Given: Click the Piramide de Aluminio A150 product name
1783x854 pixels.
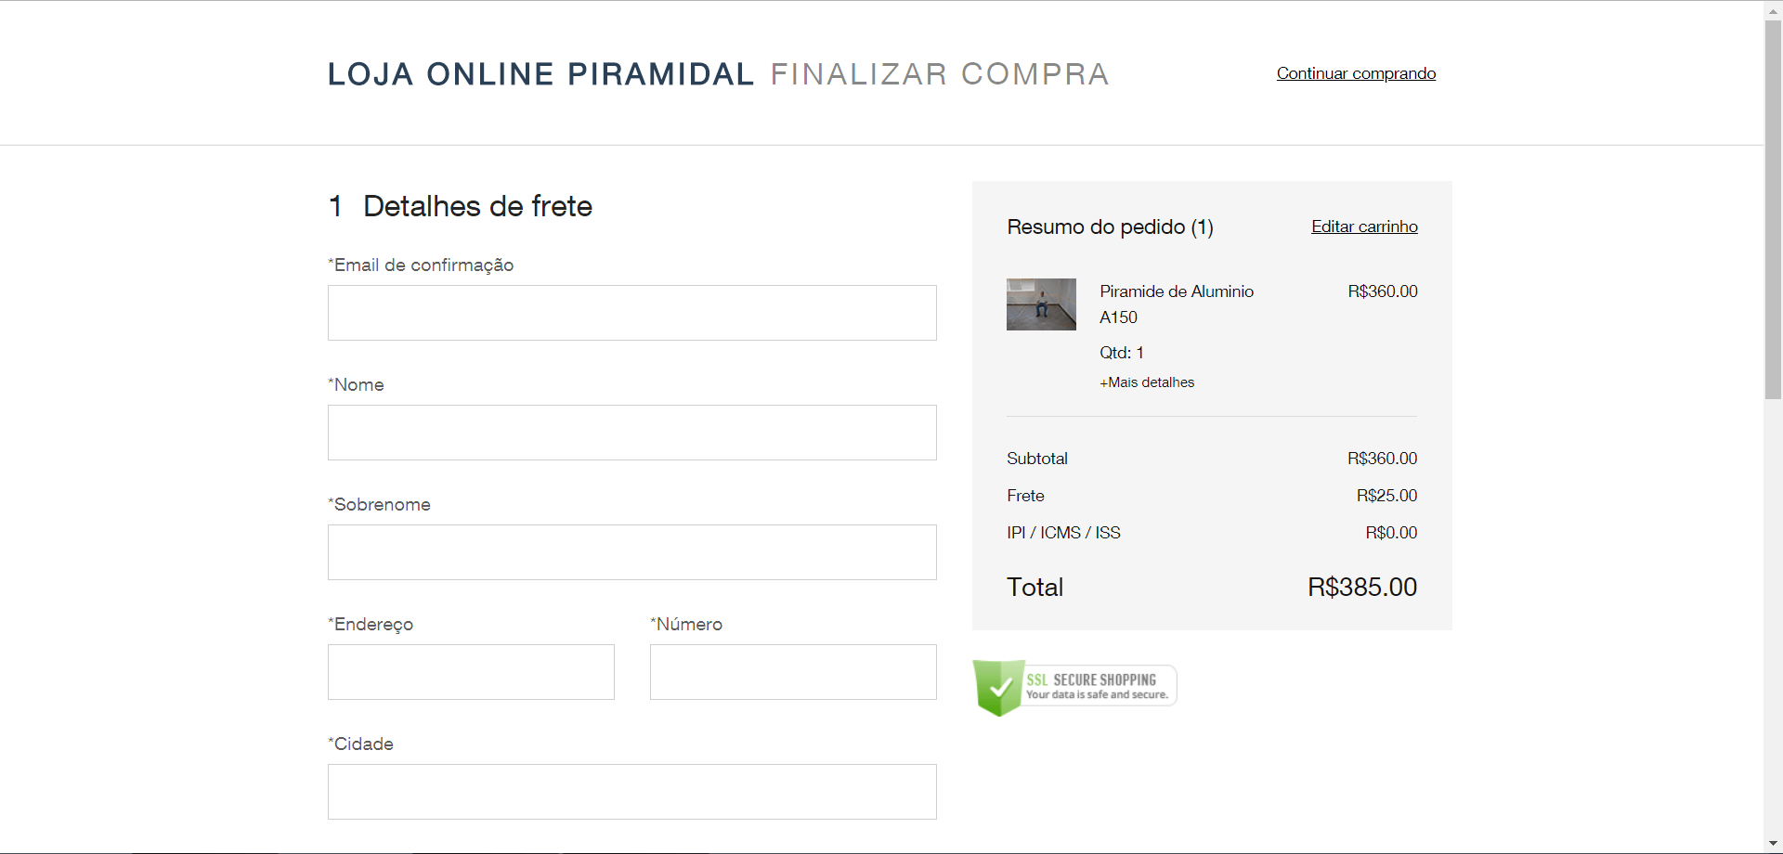Looking at the screenshot, I should point(1177,304).
